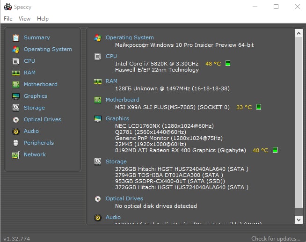
Task: Click the Storage hard drive icon in sidebar
Action: tap(16, 108)
